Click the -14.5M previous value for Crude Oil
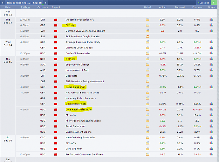Image resolution: width=219 pixels, height=162 pixels. click(197, 53)
